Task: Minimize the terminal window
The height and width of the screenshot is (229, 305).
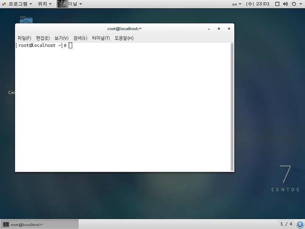Action: pos(209,29)
